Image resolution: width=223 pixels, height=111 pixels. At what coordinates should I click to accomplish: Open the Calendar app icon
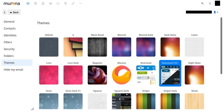[x=35, y=3]
